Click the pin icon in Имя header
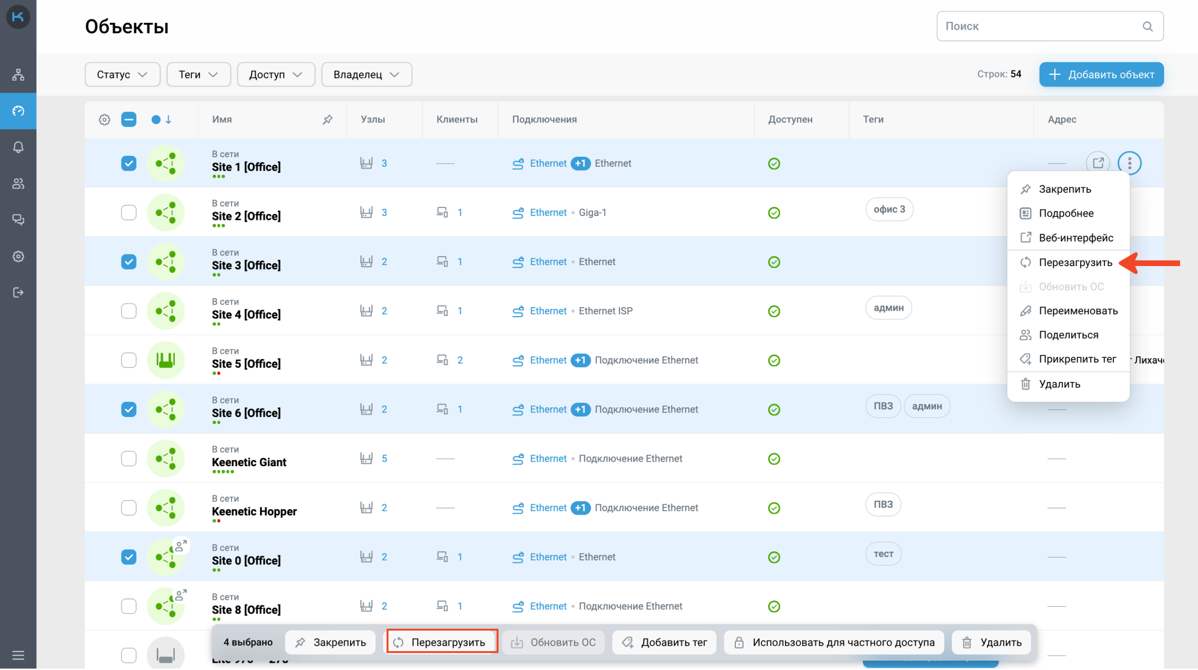 pos(328,120)
